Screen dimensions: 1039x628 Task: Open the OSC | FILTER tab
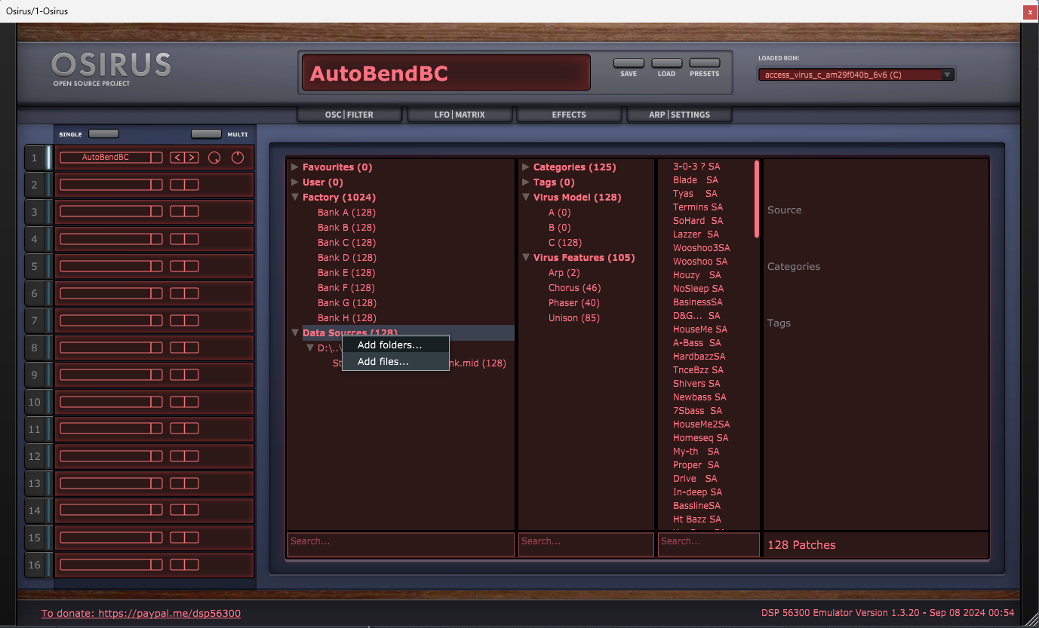pos(349,115)
